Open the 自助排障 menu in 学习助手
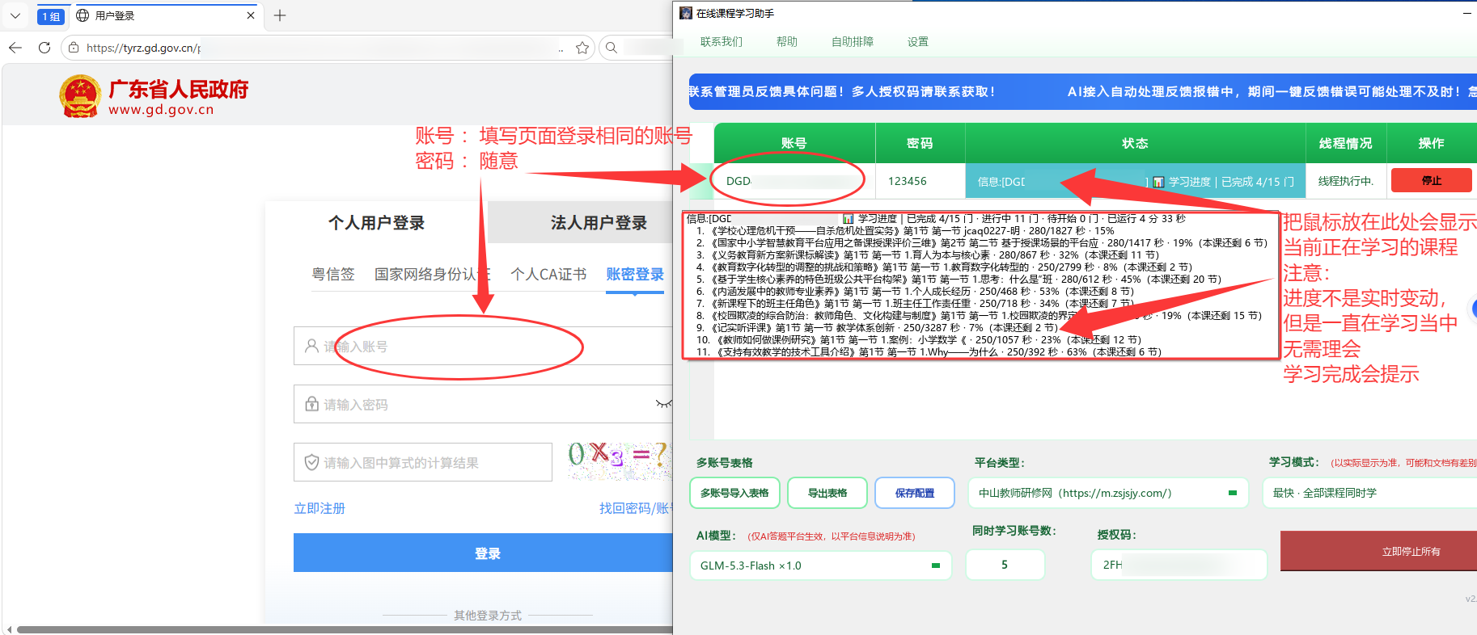 coord(853,42)
